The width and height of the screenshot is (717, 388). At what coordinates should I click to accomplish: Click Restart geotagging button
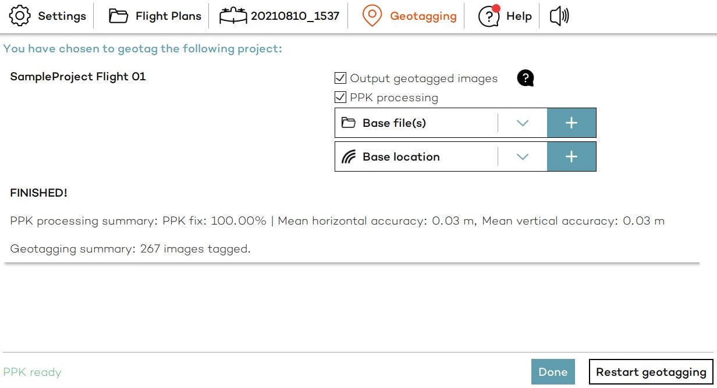pyautogui.click(x=651, y=372)
